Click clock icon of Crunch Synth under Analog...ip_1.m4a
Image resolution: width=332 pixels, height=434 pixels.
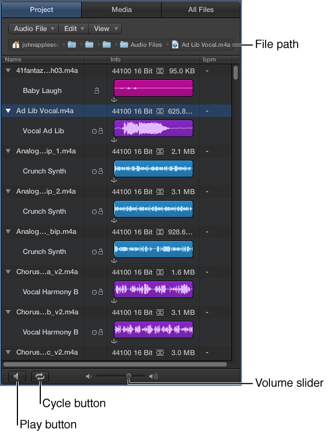94,171
